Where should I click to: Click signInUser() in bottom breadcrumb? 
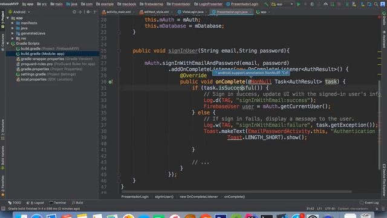(x=164, y=197)
